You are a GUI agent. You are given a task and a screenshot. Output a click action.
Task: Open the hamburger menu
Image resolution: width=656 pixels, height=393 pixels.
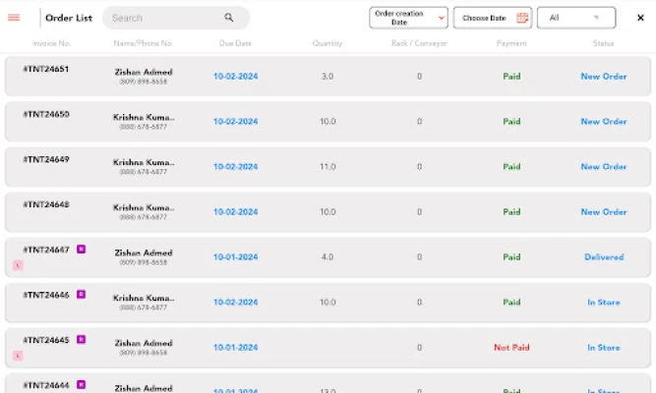click(x=14, y=18)
